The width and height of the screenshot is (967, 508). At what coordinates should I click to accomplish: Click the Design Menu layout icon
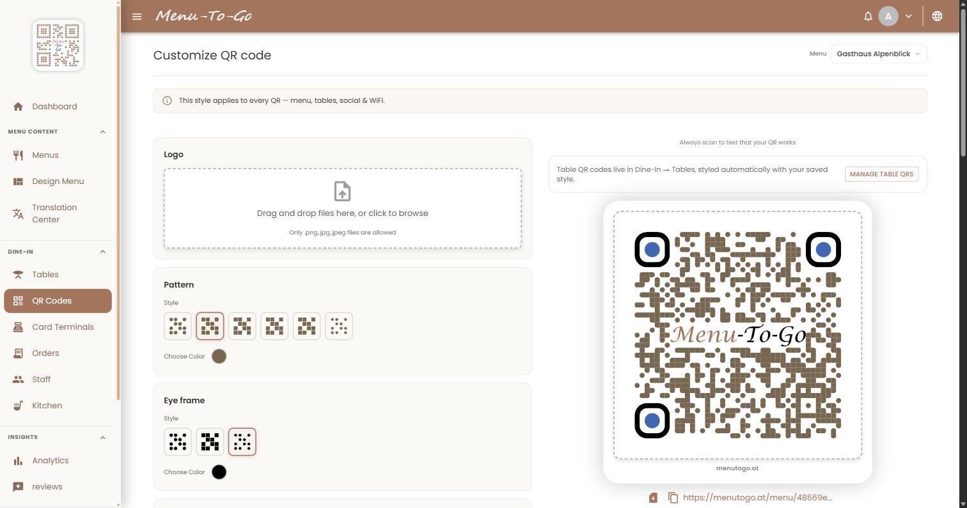click(18, 181)
